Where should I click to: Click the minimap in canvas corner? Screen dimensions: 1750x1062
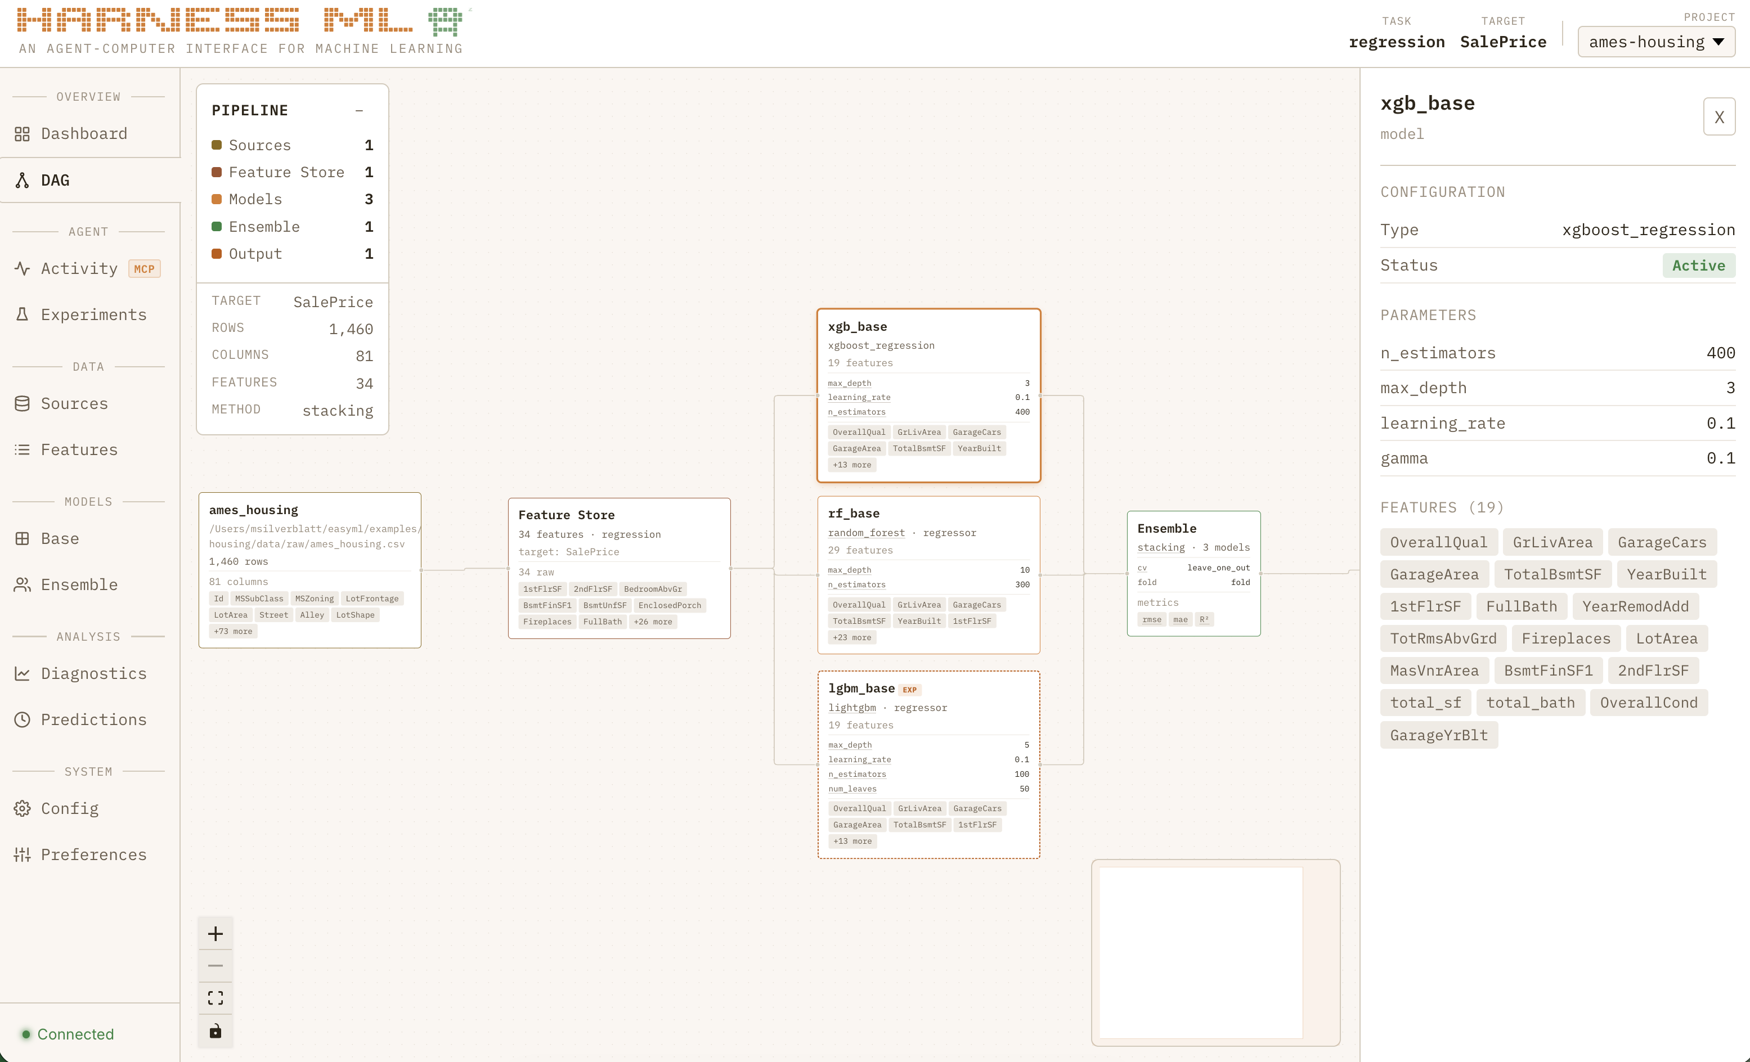click(1215, 953)
